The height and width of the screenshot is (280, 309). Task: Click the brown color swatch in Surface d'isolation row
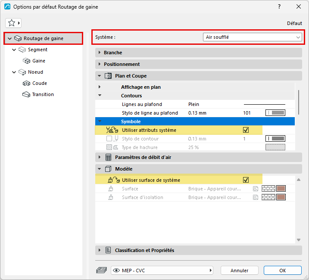click(x=281, y=197)
